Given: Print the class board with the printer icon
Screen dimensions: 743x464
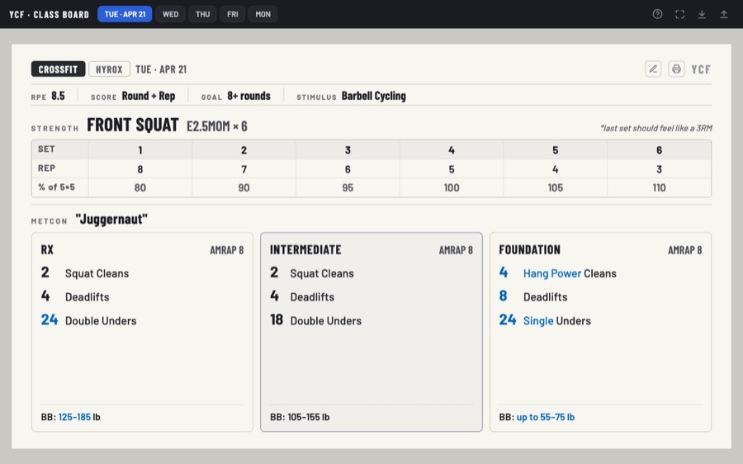Looking at the screenshot, I should point(676,69).
